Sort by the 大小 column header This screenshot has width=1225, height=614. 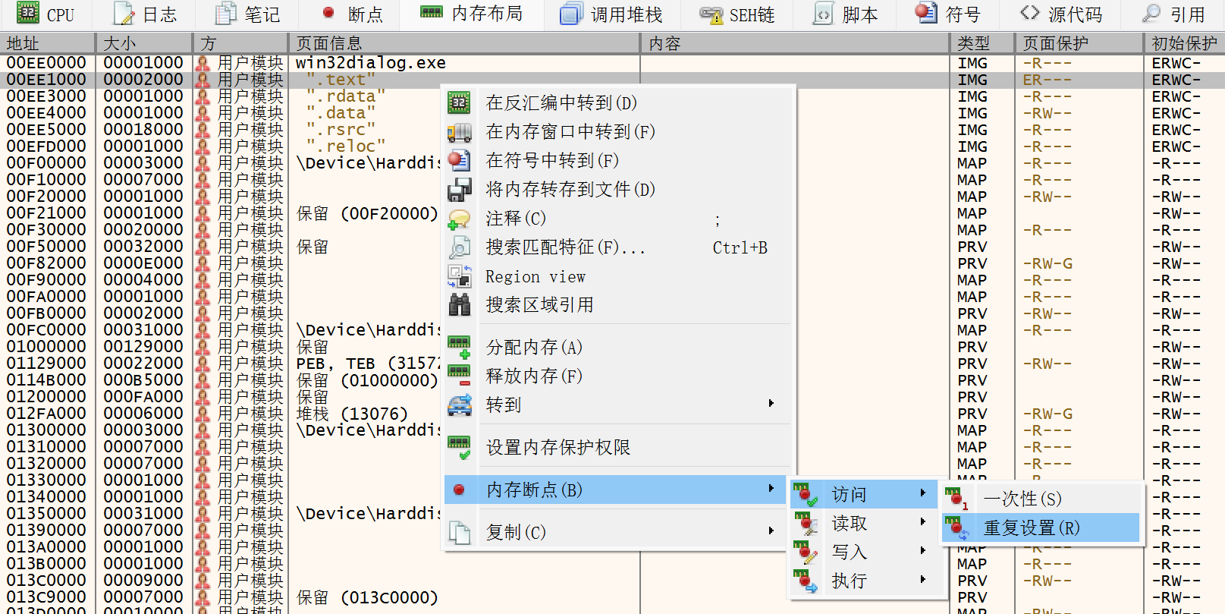click(144, 43)
